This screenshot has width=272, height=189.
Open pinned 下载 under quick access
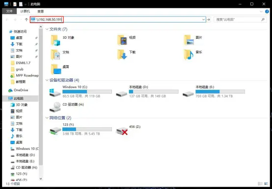tap(17, 44)
